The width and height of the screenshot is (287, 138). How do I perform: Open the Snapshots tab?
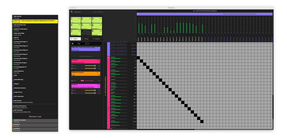tap(96, 39)
